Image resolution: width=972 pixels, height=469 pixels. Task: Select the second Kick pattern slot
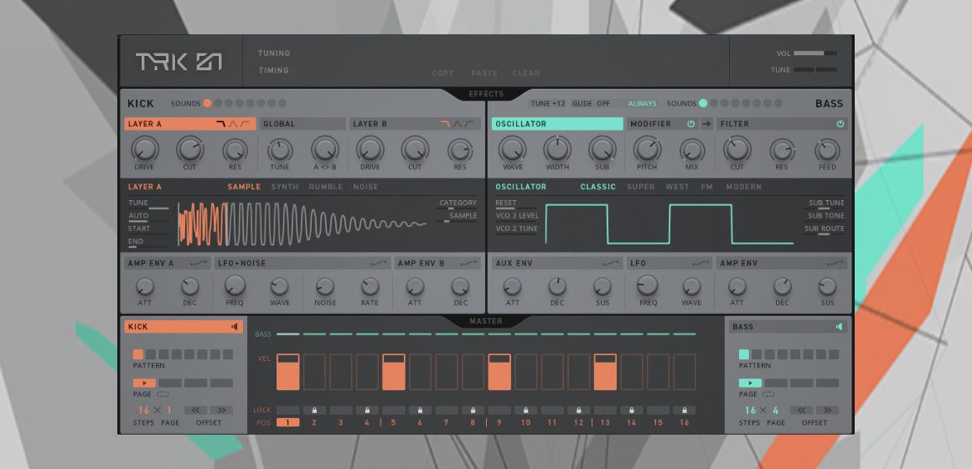coord(151,354)
